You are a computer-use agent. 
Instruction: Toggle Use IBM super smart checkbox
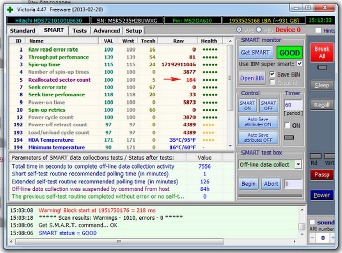[299, 64]
